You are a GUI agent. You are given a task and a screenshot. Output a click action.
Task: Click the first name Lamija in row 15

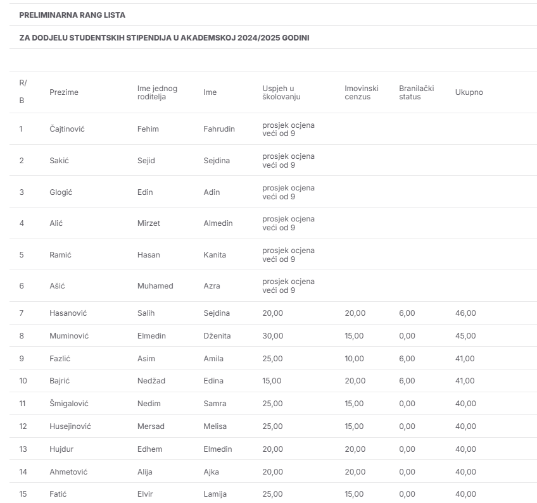point(215,494)
